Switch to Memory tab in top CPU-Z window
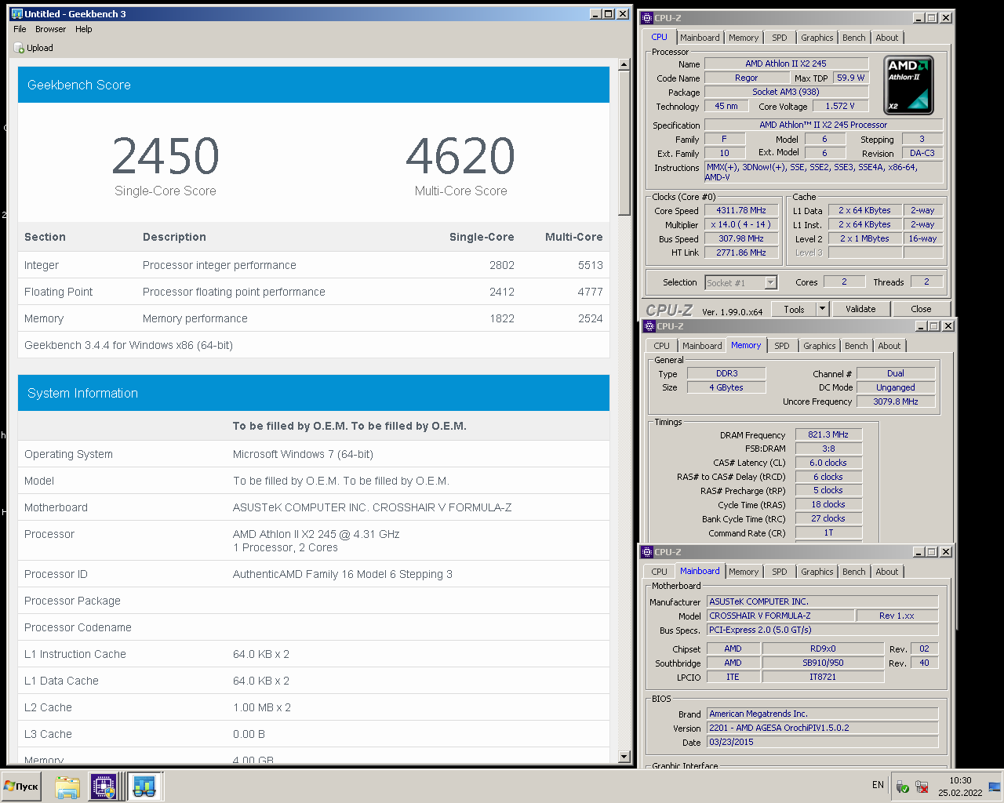 coord(744,38)
